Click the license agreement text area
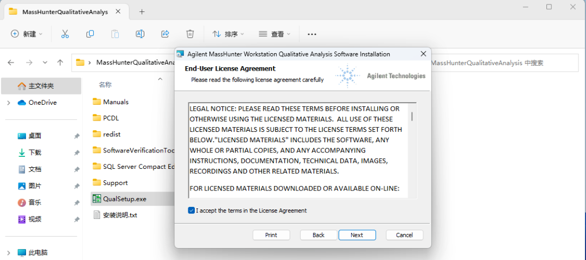The width and height of the screenshot is (586, 260). [300, 151]
